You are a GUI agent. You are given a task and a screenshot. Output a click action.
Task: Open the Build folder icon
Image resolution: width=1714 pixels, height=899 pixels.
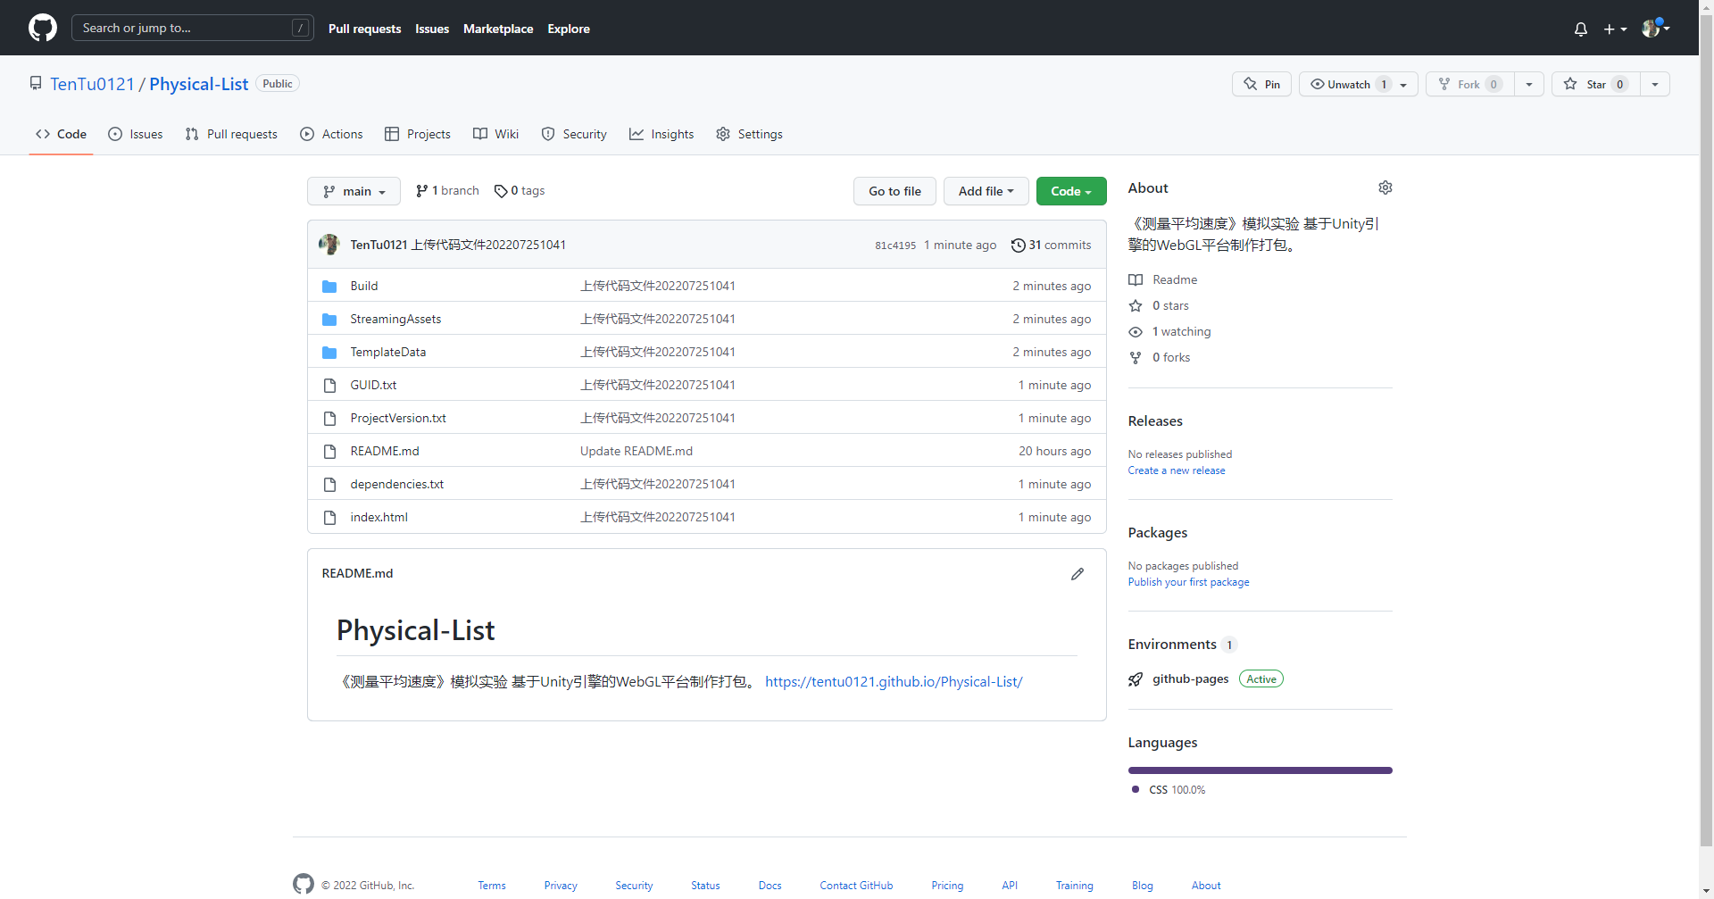329,287
